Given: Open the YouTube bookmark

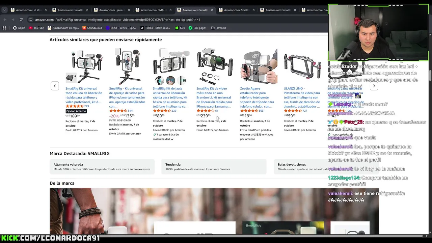Looking at the screenshot, I should 36,28.
